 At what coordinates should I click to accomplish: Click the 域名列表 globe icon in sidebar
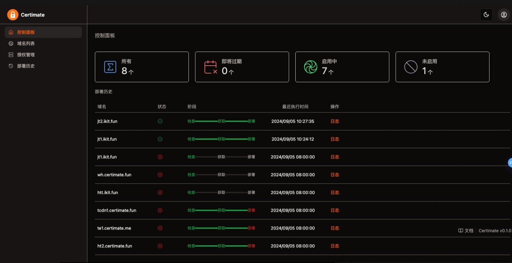(11, 44)
